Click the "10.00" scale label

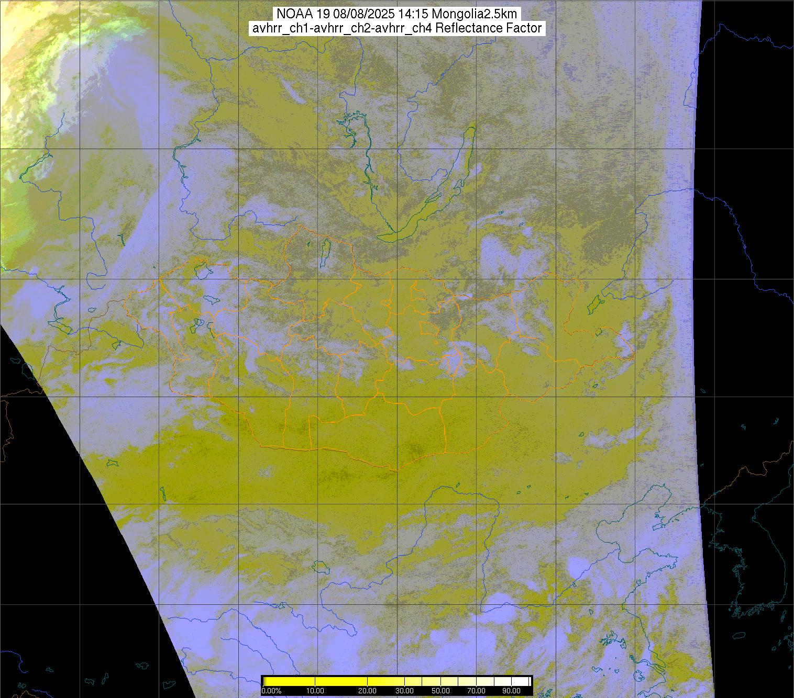(x=315, y=691)
